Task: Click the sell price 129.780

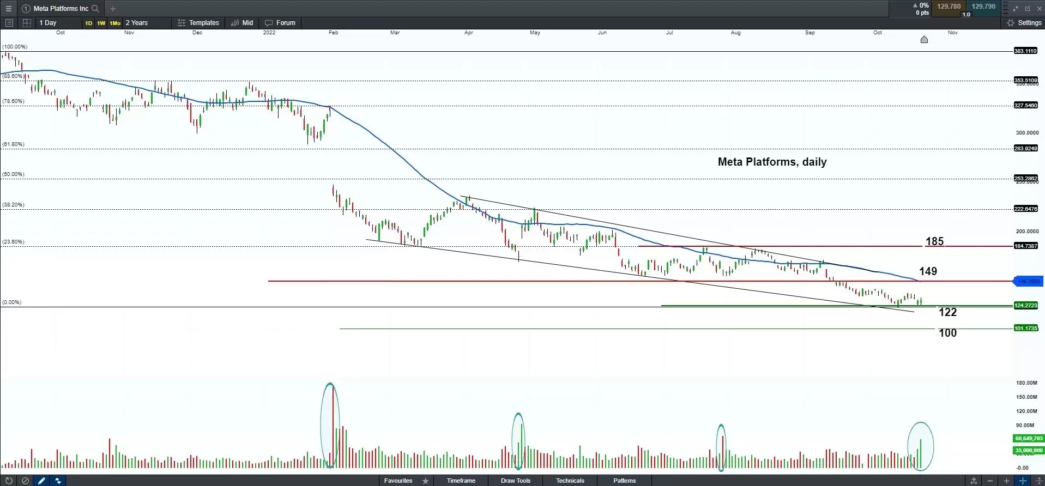Action: click(949, 7)
